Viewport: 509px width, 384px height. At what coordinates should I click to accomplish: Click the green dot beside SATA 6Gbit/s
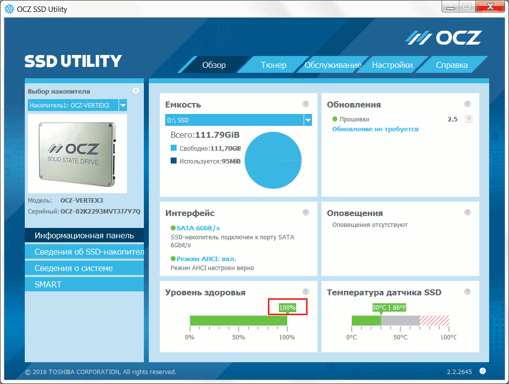(173, 228)
